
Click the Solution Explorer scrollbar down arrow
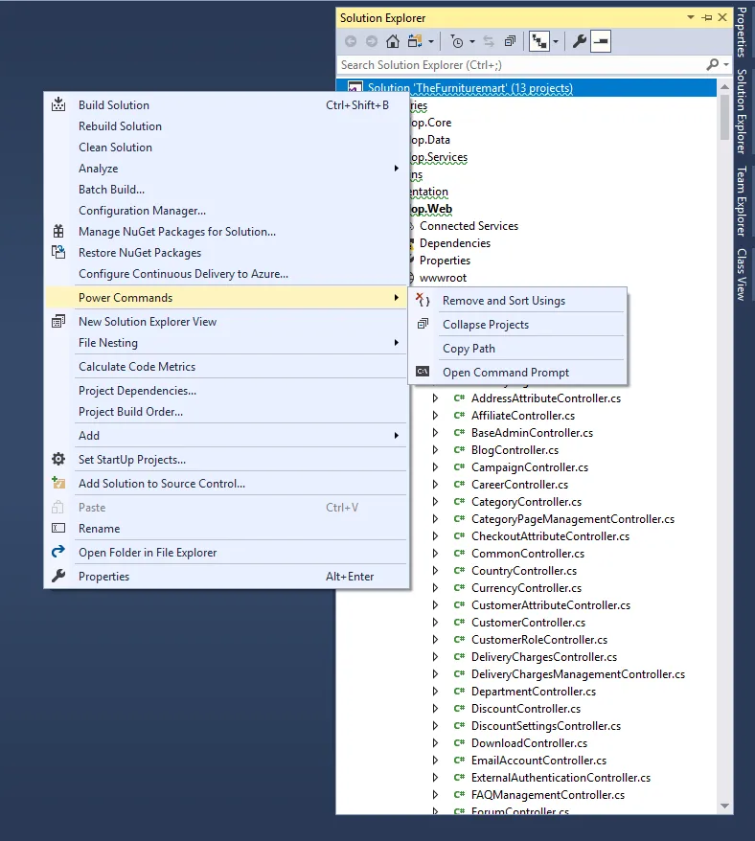click(724, 806)
